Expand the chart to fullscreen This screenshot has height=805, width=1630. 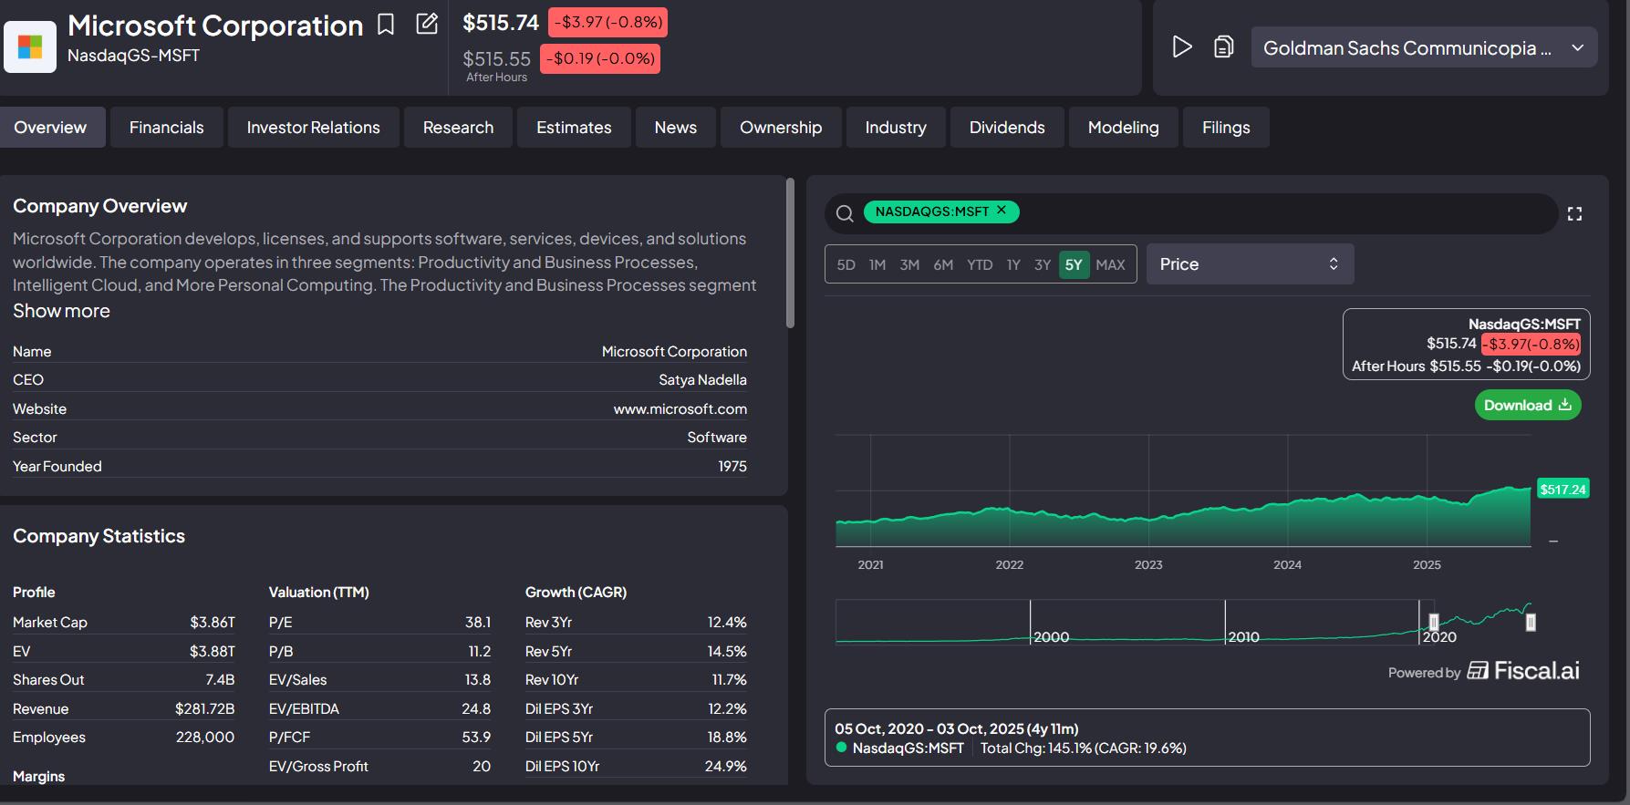(x=1574, y=213)
